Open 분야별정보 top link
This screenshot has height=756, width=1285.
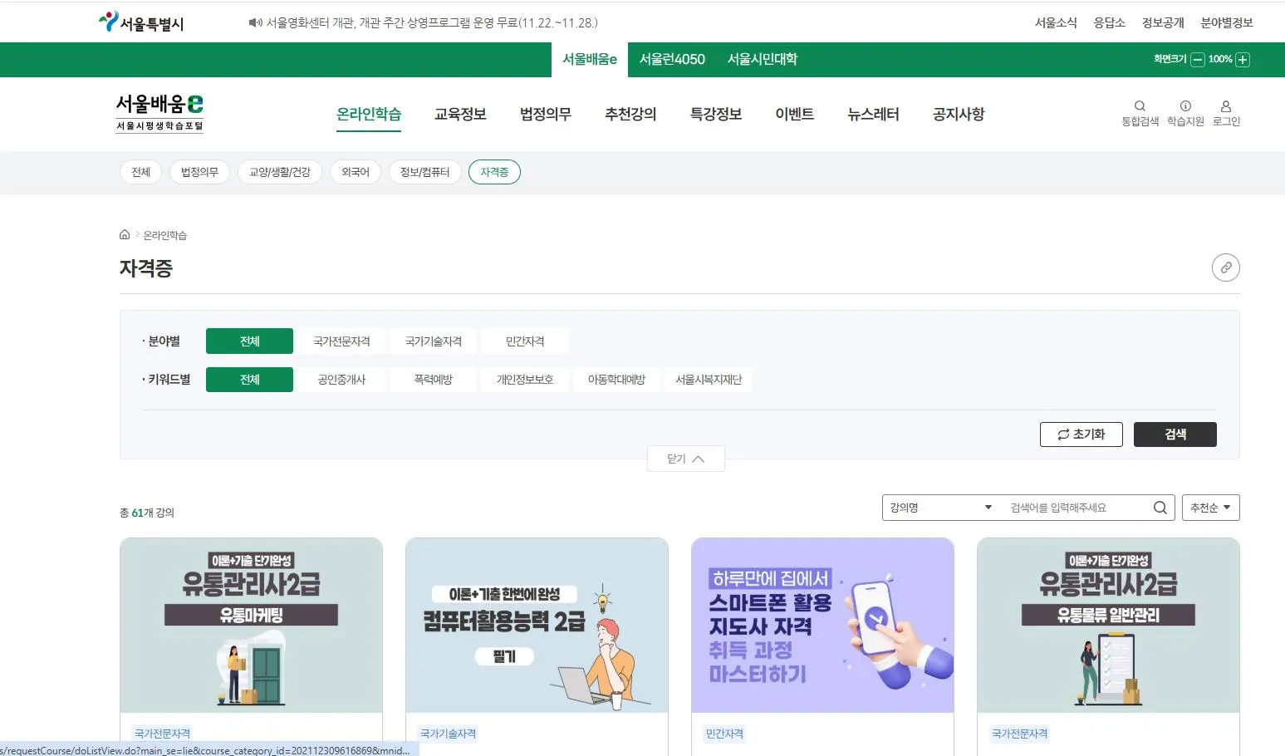pos(1227,22)
